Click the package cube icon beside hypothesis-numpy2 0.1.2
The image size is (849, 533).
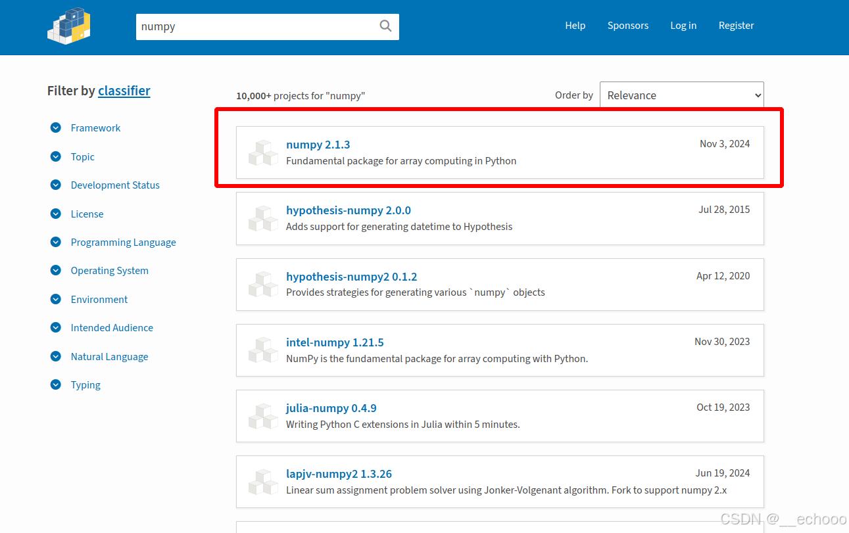(263, 284)
